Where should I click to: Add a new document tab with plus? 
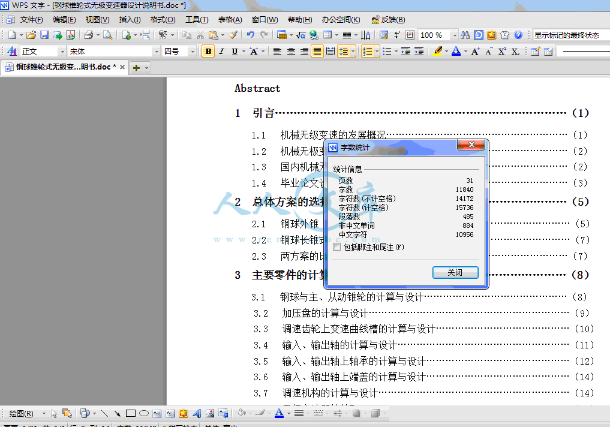pyautogui.click(x=136, y=68)
